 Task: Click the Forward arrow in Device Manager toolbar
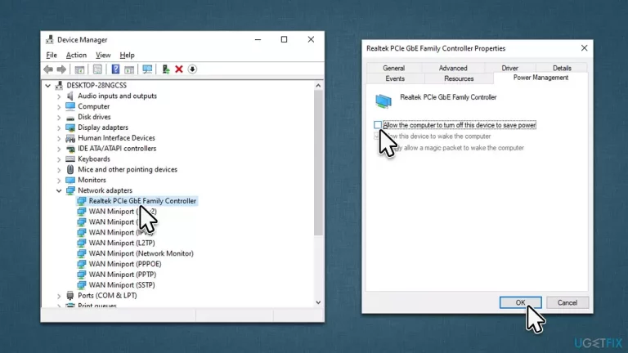pyautogui.click(x=61, y=69)
